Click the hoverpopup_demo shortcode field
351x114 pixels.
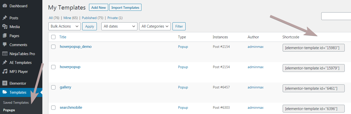point(313,48)
